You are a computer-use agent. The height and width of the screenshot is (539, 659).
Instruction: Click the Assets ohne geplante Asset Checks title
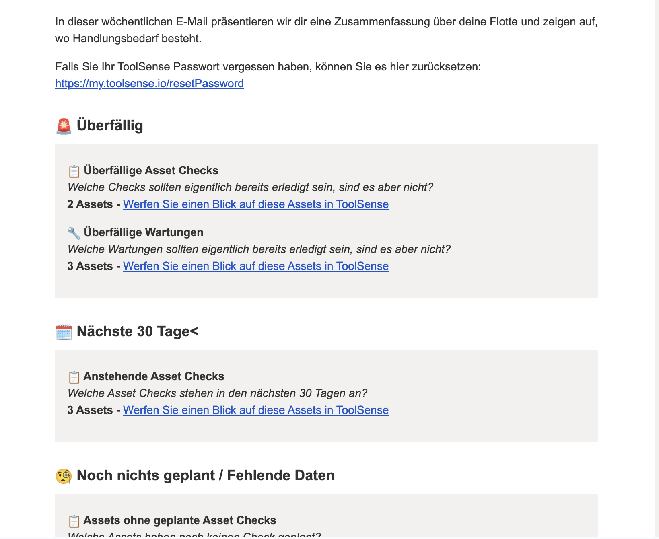pyautogui.click(x=180, y=520)
